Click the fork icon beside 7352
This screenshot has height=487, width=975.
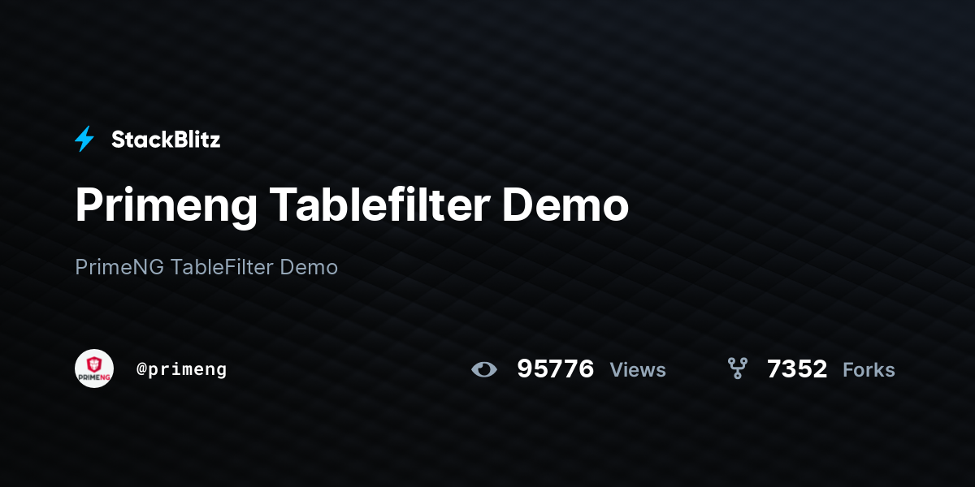(x=737, y=369)
